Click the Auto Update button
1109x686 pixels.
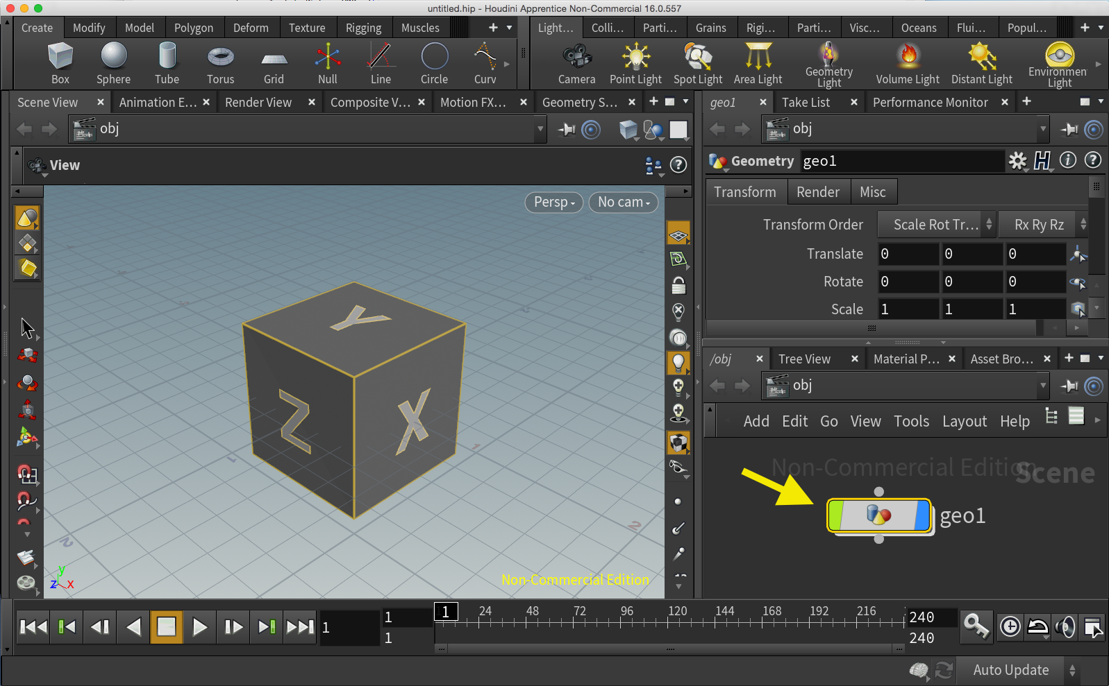point(1010,670)
